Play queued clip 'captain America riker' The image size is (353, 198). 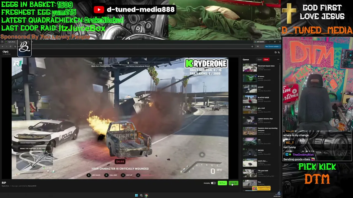click(x=261, y=120)
